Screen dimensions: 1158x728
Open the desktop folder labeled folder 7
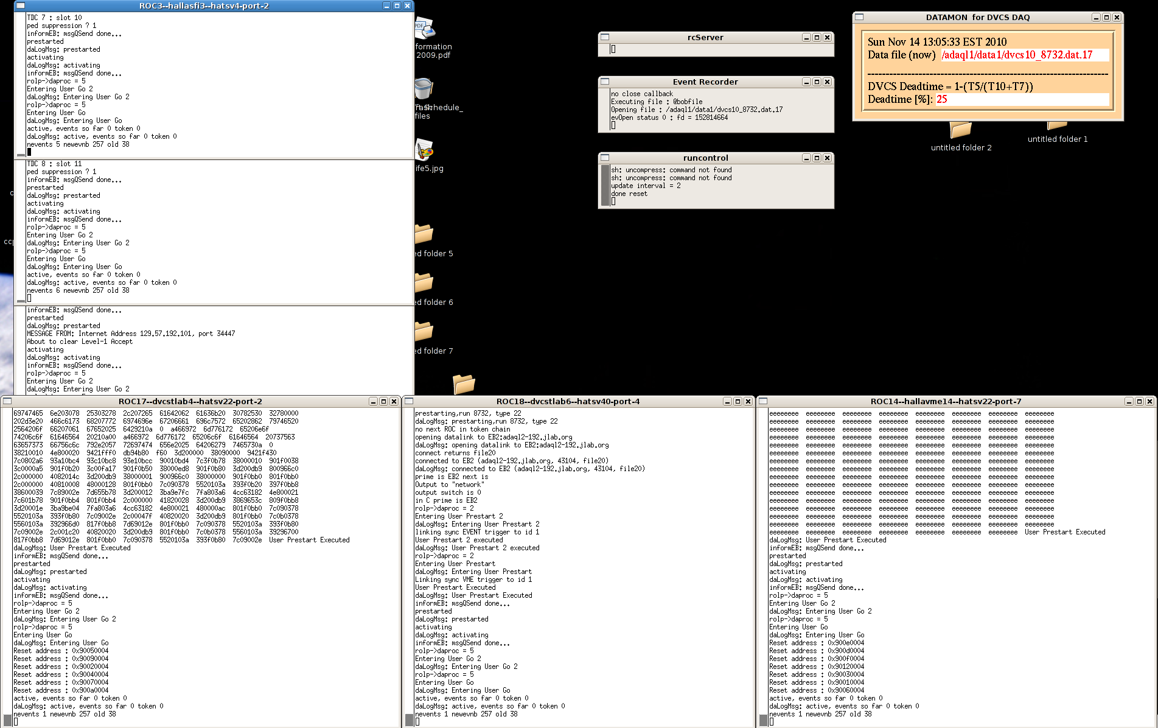click(x=424, y=332)
